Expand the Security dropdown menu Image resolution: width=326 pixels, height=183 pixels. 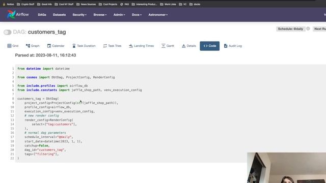pos(79,15)
